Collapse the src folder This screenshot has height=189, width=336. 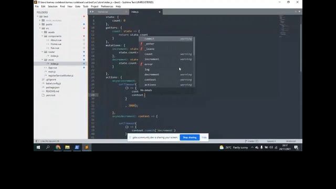pyautogui.click(x=40, y=28)
